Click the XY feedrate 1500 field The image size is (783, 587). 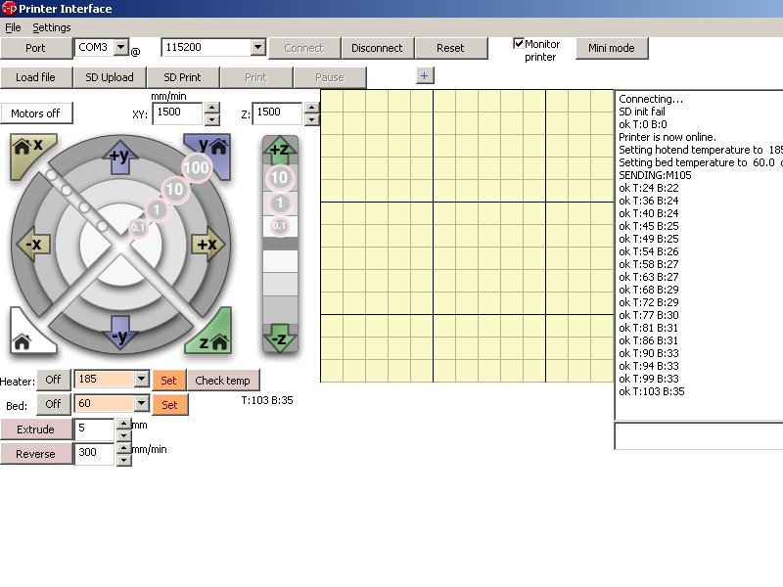pyautogui.click(x=178, y=113)
